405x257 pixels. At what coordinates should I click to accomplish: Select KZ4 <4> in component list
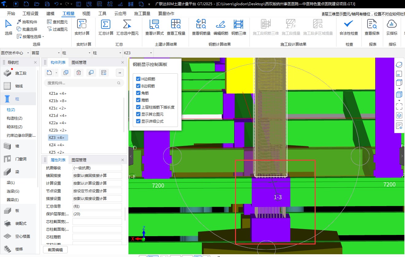(x=57, y=145)
